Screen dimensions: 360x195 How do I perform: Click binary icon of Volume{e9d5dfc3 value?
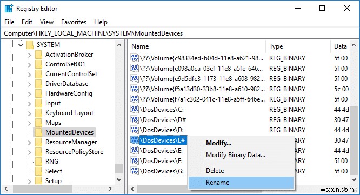[135, 78]
